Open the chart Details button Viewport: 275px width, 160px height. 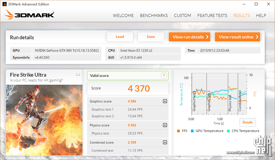pos(247,122)
